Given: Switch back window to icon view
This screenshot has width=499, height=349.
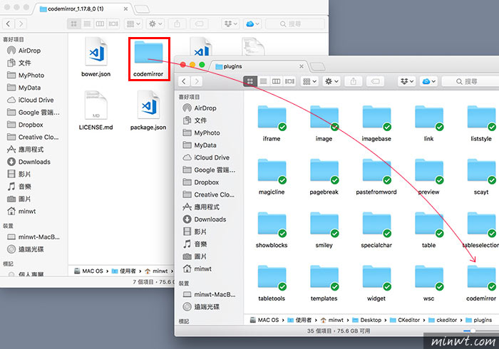Looking at the screenshot, I should (74, 24).
